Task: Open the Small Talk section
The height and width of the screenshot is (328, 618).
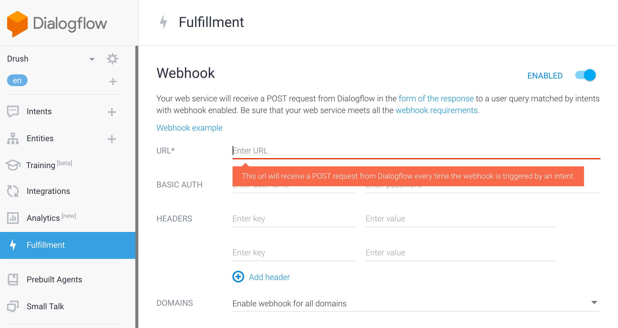Action: pyautogui.click(x=45, y=306)
